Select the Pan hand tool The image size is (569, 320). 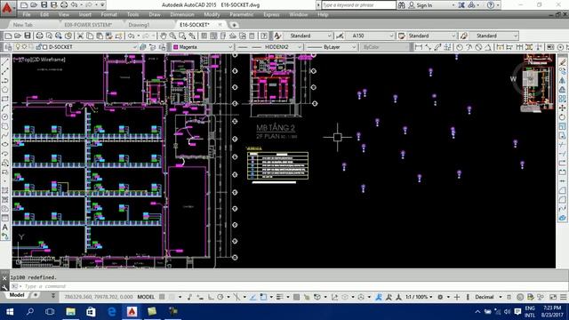[164, 36]
